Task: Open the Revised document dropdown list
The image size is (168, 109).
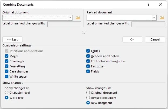Action: [x=154, y=18]
